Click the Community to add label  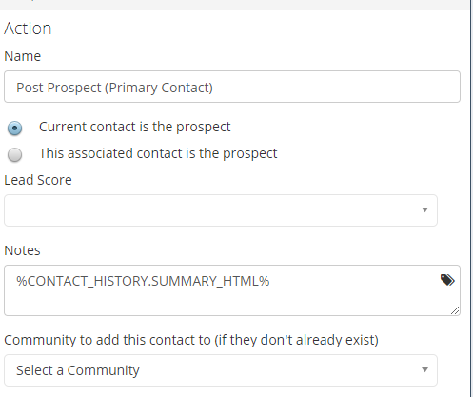click(x=191, y=340)
